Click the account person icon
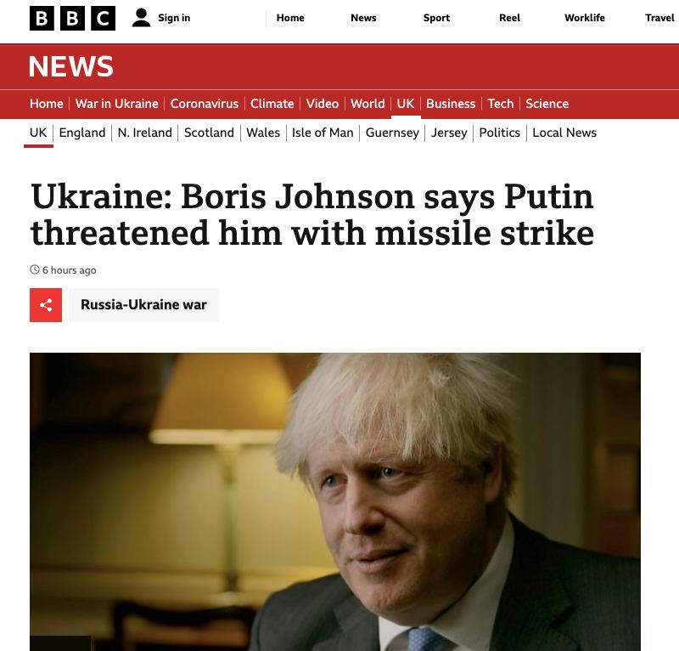Image resolution: width=679 pixels, height=651 pixels. [141, 18]
